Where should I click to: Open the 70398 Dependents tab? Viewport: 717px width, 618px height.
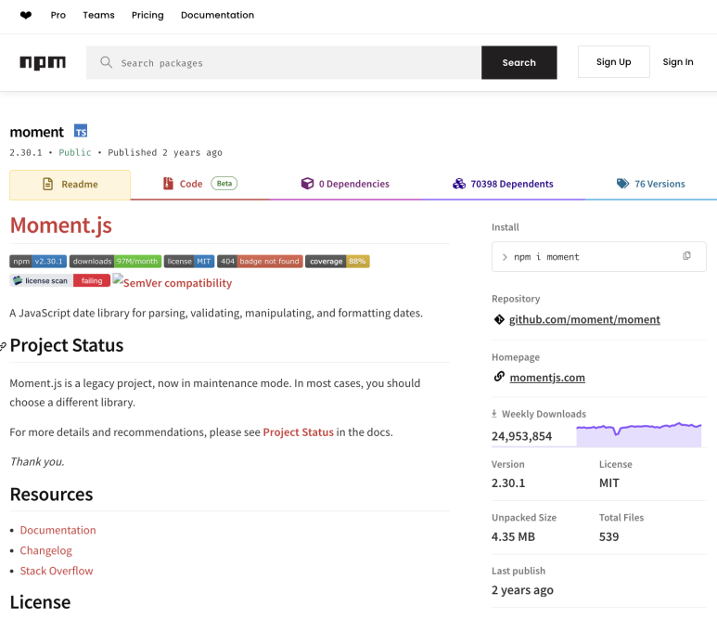click(x=503, y=184)
